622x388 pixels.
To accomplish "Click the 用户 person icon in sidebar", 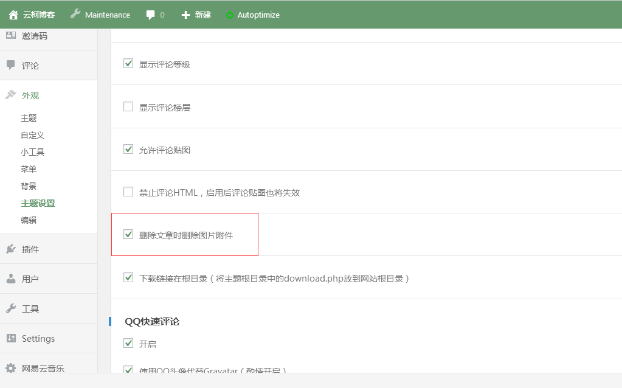I will 11,279.
